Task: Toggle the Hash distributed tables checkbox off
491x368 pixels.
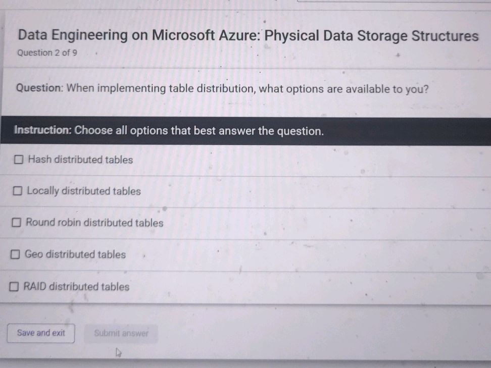Action: tap(18, 159)
